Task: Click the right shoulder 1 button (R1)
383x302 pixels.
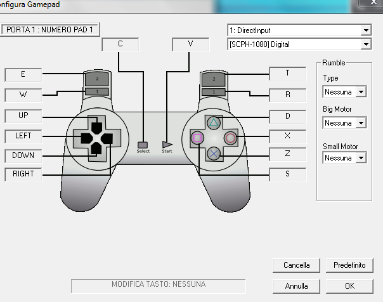Action: tap(214, 92)
